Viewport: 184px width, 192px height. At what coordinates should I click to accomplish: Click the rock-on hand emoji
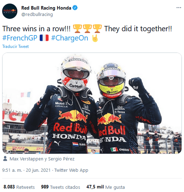(95, 38)
